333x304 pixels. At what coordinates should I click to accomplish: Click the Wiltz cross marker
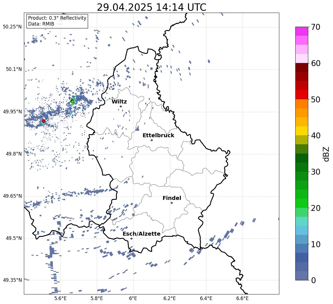point(121,106)
